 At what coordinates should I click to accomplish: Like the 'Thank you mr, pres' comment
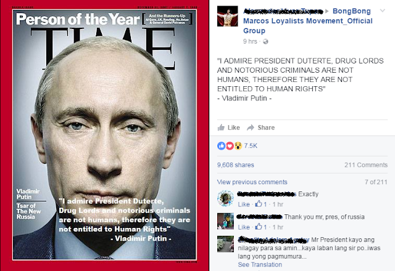tap(244, 227)
